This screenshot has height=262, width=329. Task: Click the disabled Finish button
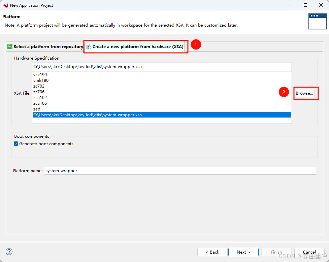point(276,252)
